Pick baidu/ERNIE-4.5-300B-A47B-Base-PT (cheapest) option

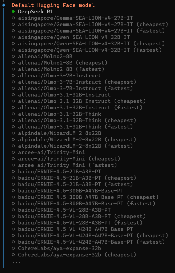88,197
